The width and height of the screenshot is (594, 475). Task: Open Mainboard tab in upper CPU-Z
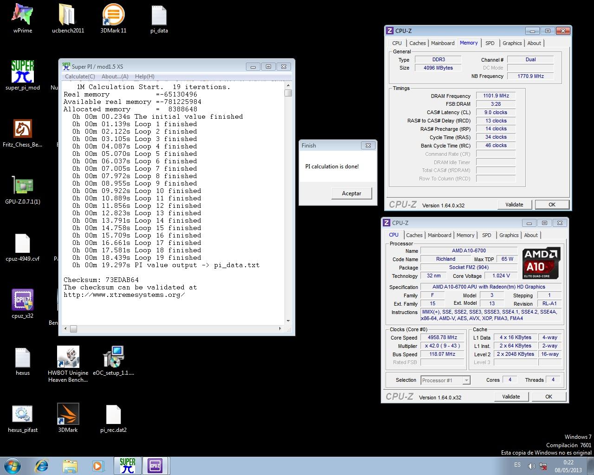click(x=443, y=43)
